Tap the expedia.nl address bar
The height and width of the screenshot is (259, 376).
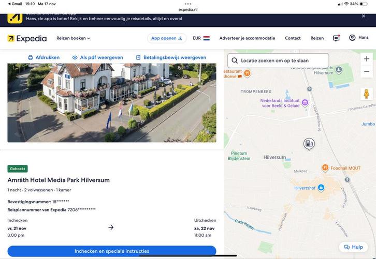coord(188,10)
